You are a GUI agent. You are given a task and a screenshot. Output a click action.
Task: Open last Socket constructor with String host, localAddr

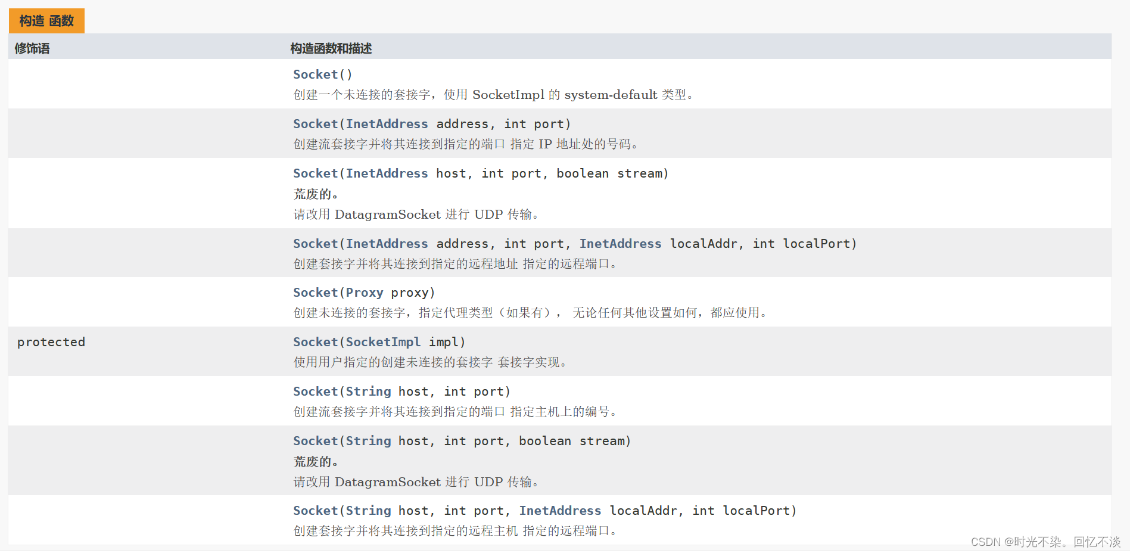click(x=316, y=511)
